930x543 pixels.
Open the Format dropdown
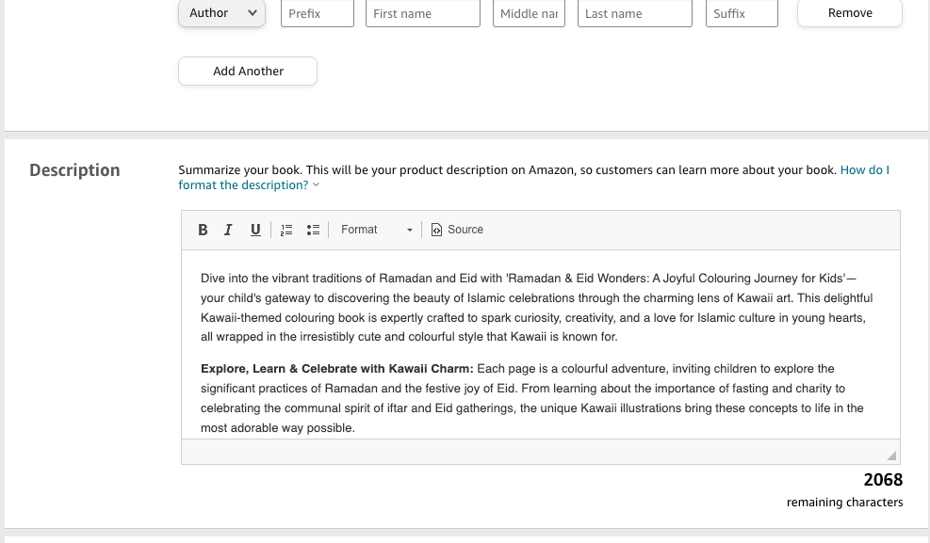coord(376,230)
